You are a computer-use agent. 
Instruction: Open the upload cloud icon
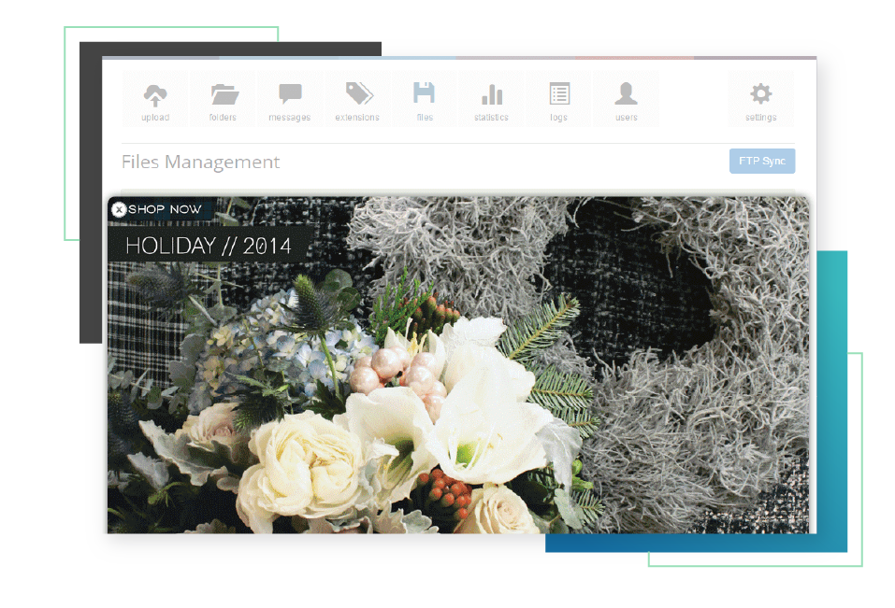pyautogui.click(x=155, y=95)
